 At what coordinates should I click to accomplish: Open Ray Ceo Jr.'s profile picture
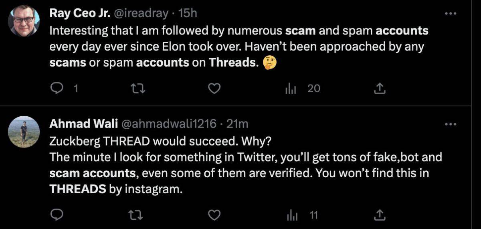coord(24,21)
